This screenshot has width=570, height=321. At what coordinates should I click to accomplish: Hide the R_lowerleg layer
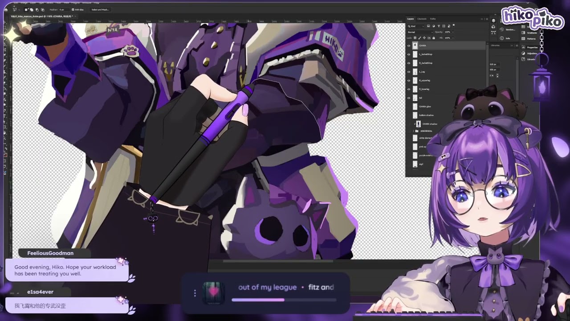(409, 89)
